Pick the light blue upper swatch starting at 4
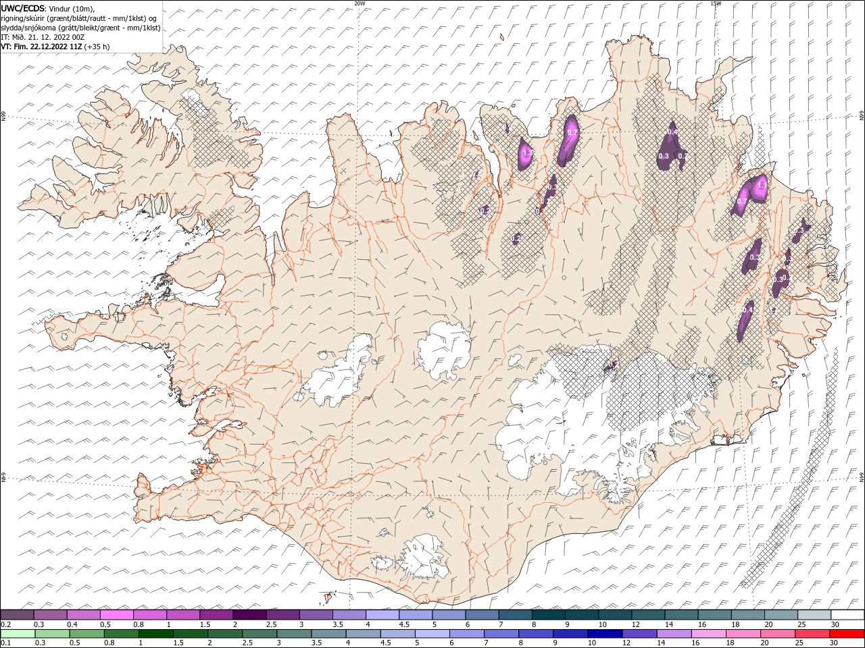865x648 pixels. (382, 615)
